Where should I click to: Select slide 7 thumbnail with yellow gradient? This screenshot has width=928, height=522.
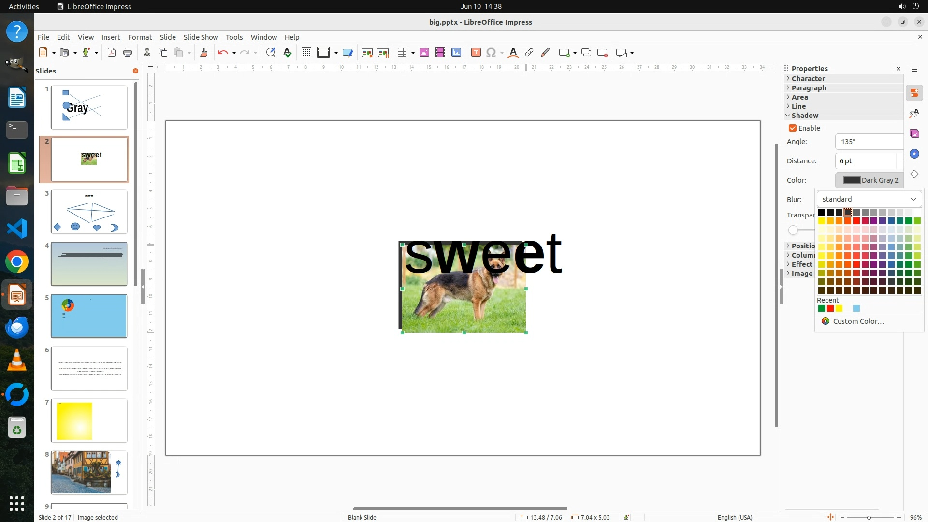tap(89, 420)
